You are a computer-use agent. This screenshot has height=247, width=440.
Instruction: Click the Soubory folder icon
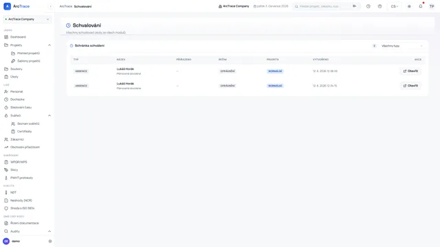[6, 69]
